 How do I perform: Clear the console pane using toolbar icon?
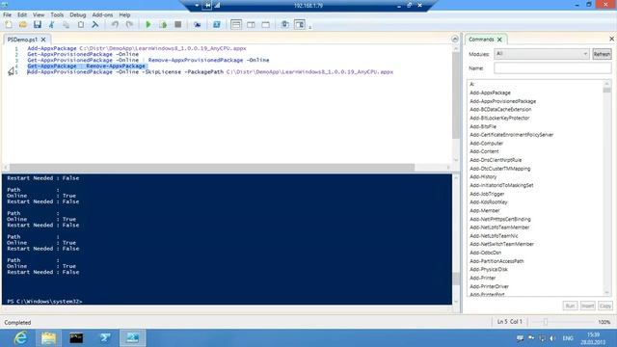[94, 25]
